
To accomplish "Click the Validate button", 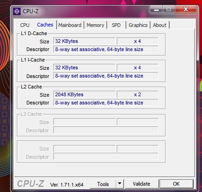I will click(141, 184).
